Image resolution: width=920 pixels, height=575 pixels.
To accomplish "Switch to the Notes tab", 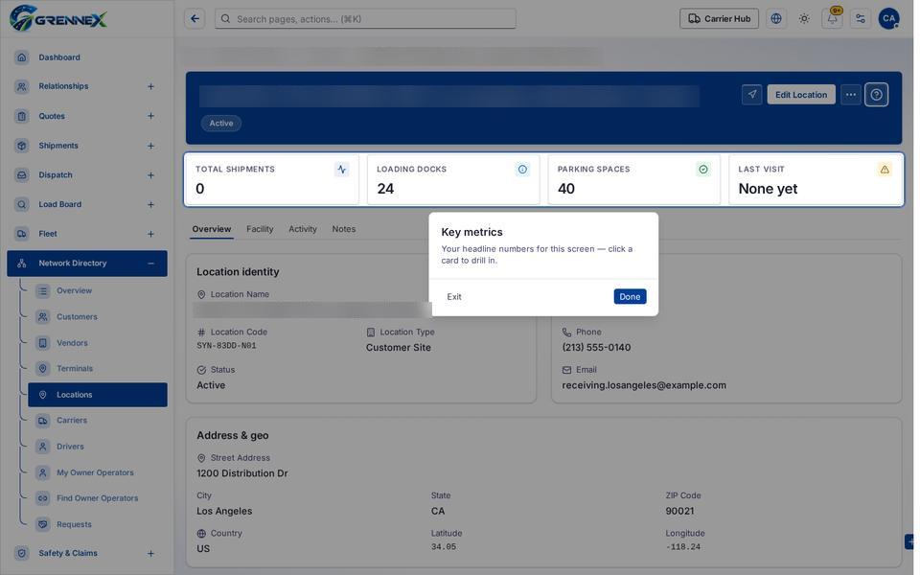I will point(344,229).
